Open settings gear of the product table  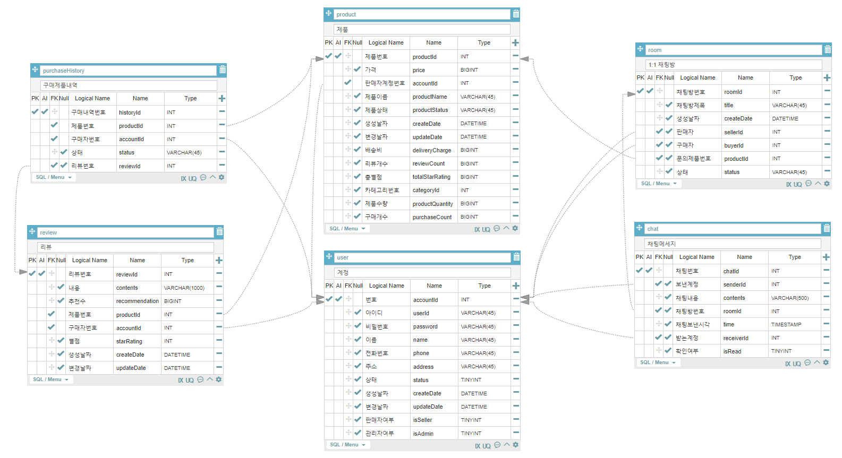(x=515, y=228)
